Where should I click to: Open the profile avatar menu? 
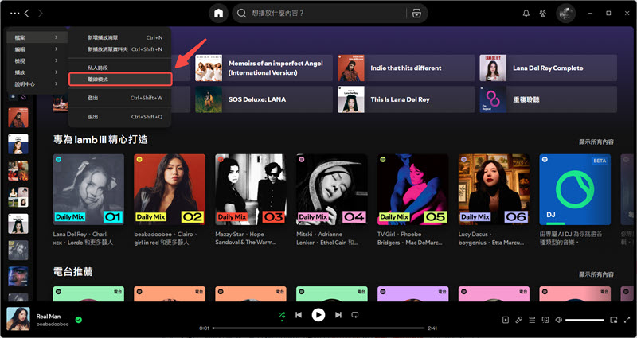pos(566,14)
